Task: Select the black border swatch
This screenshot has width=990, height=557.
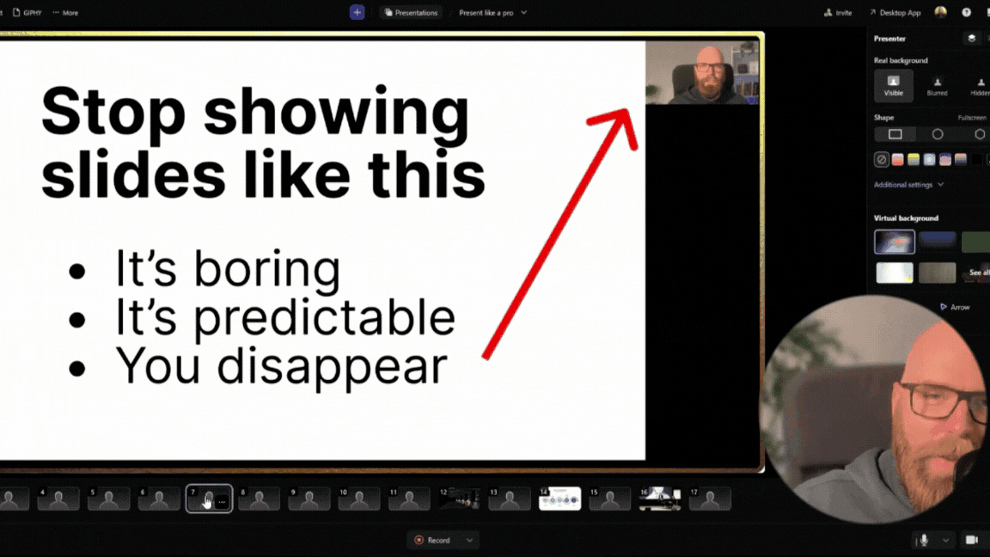Action: [x=976, y=159]
